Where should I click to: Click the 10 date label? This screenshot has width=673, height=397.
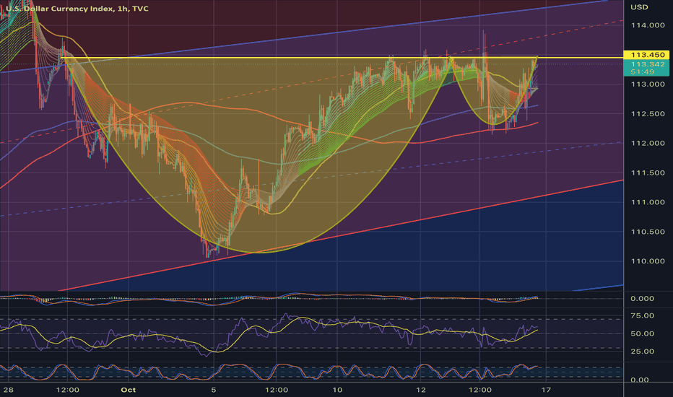coord(337,390)
